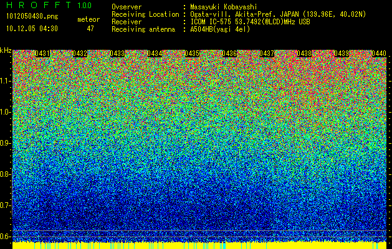Click the 0.6 frequency axis label
Screen dimensions: 392x249
coord(5,237)
